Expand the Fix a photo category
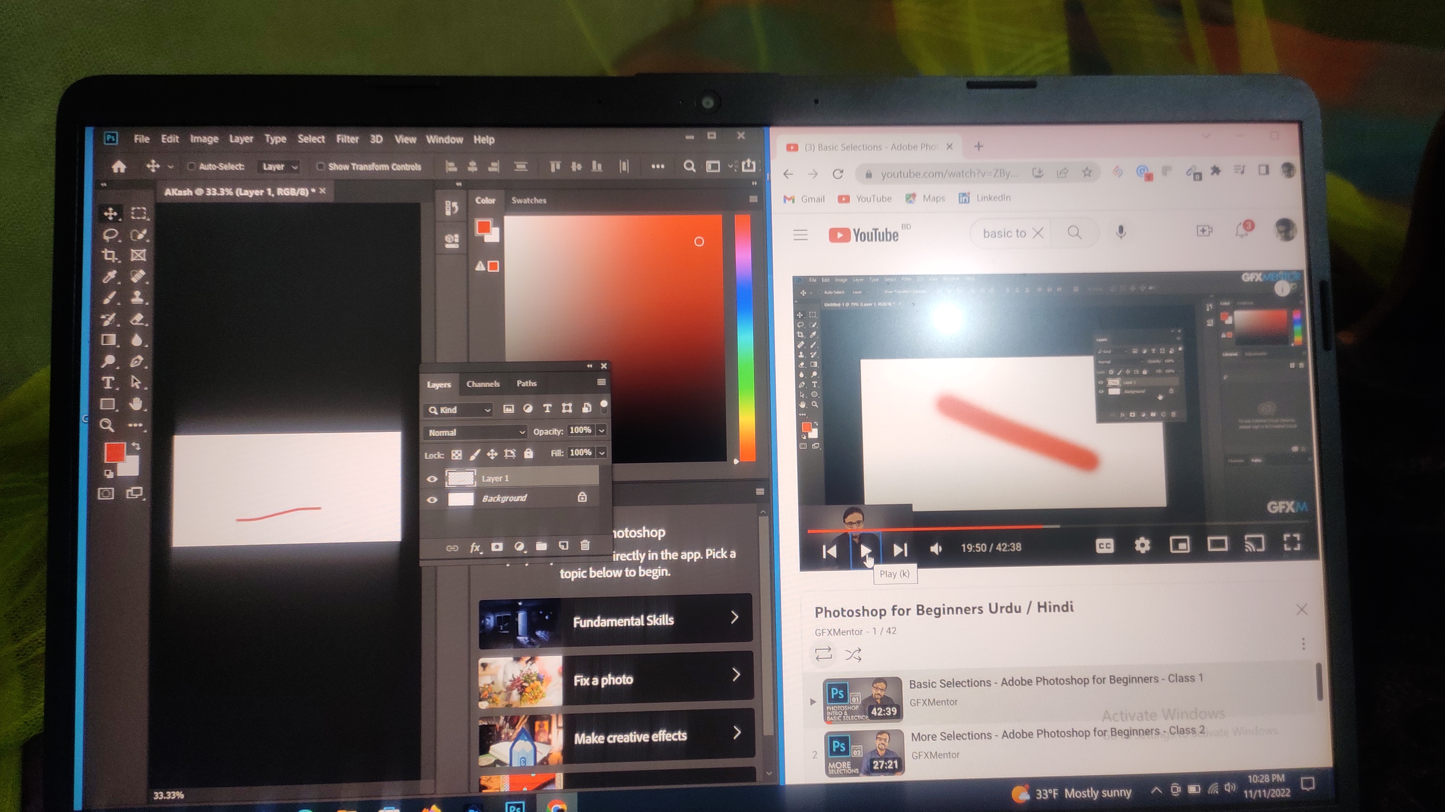This screenshot has height=812, width=1445. [x=616, y=678]
